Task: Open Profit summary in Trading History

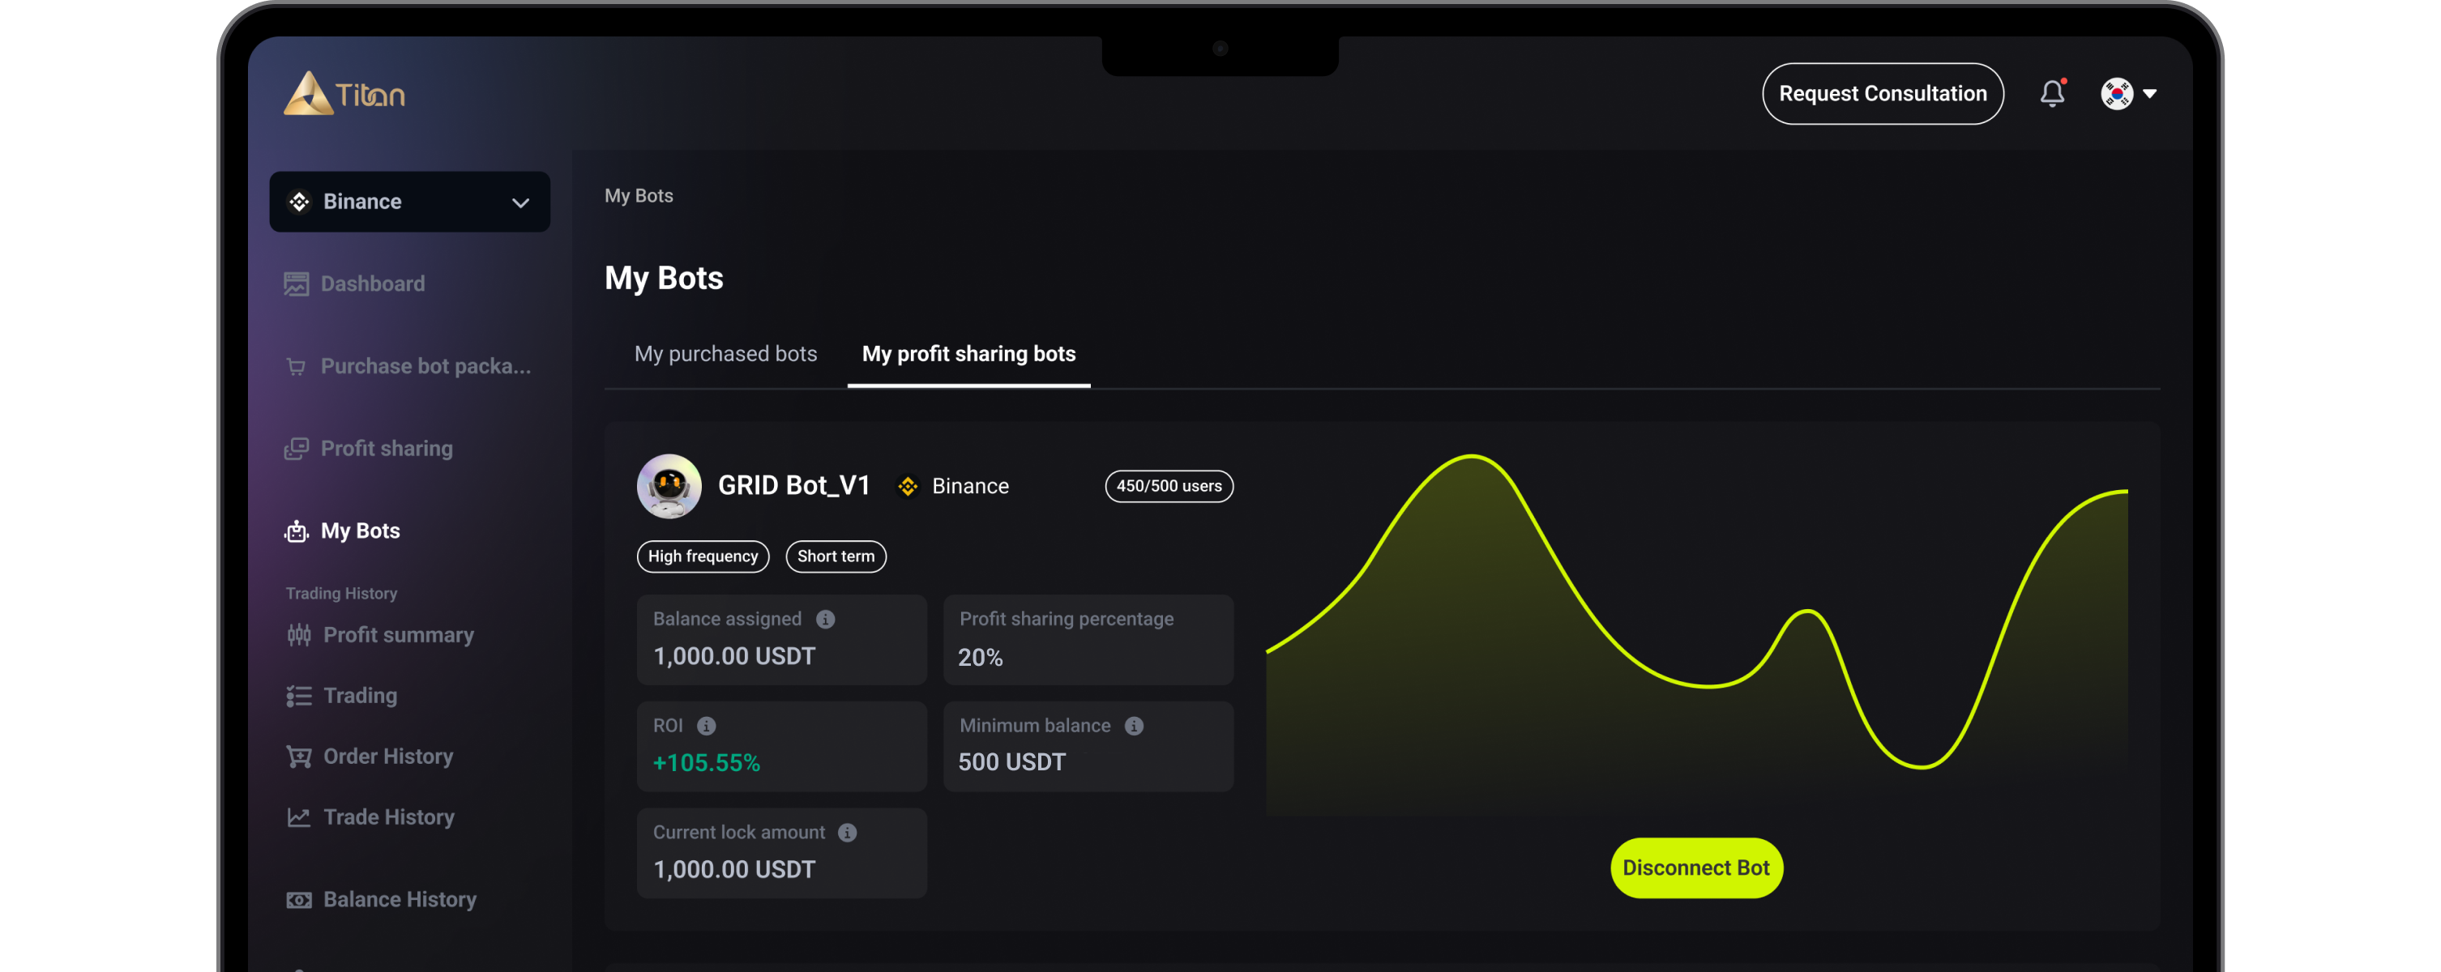Action: coord(397,635)
